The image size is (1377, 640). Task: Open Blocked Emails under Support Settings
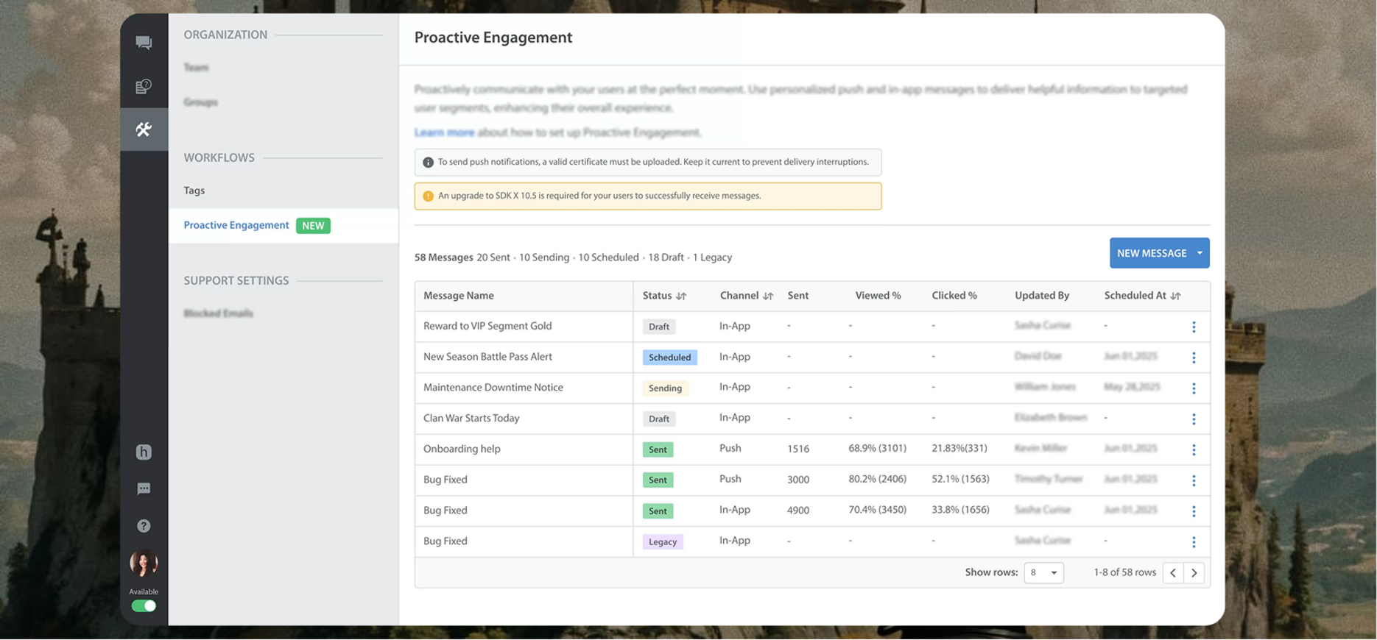(x=218, y=313)
